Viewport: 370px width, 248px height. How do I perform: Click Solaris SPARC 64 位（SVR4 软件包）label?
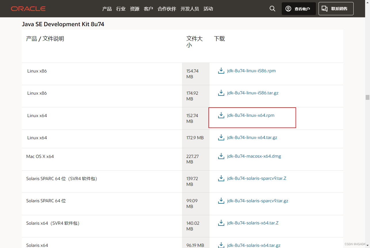click(x=62, y=178)
